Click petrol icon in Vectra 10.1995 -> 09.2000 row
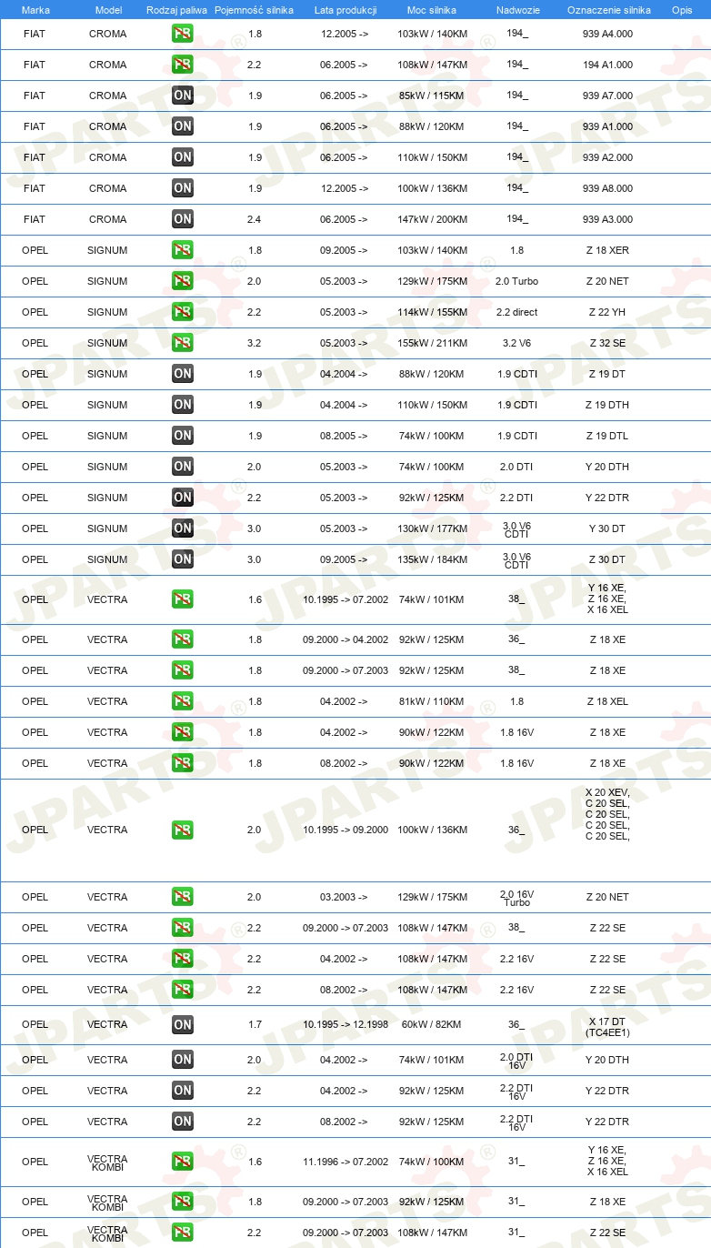This screenshot has width=711, height=1248. [183, 830]
